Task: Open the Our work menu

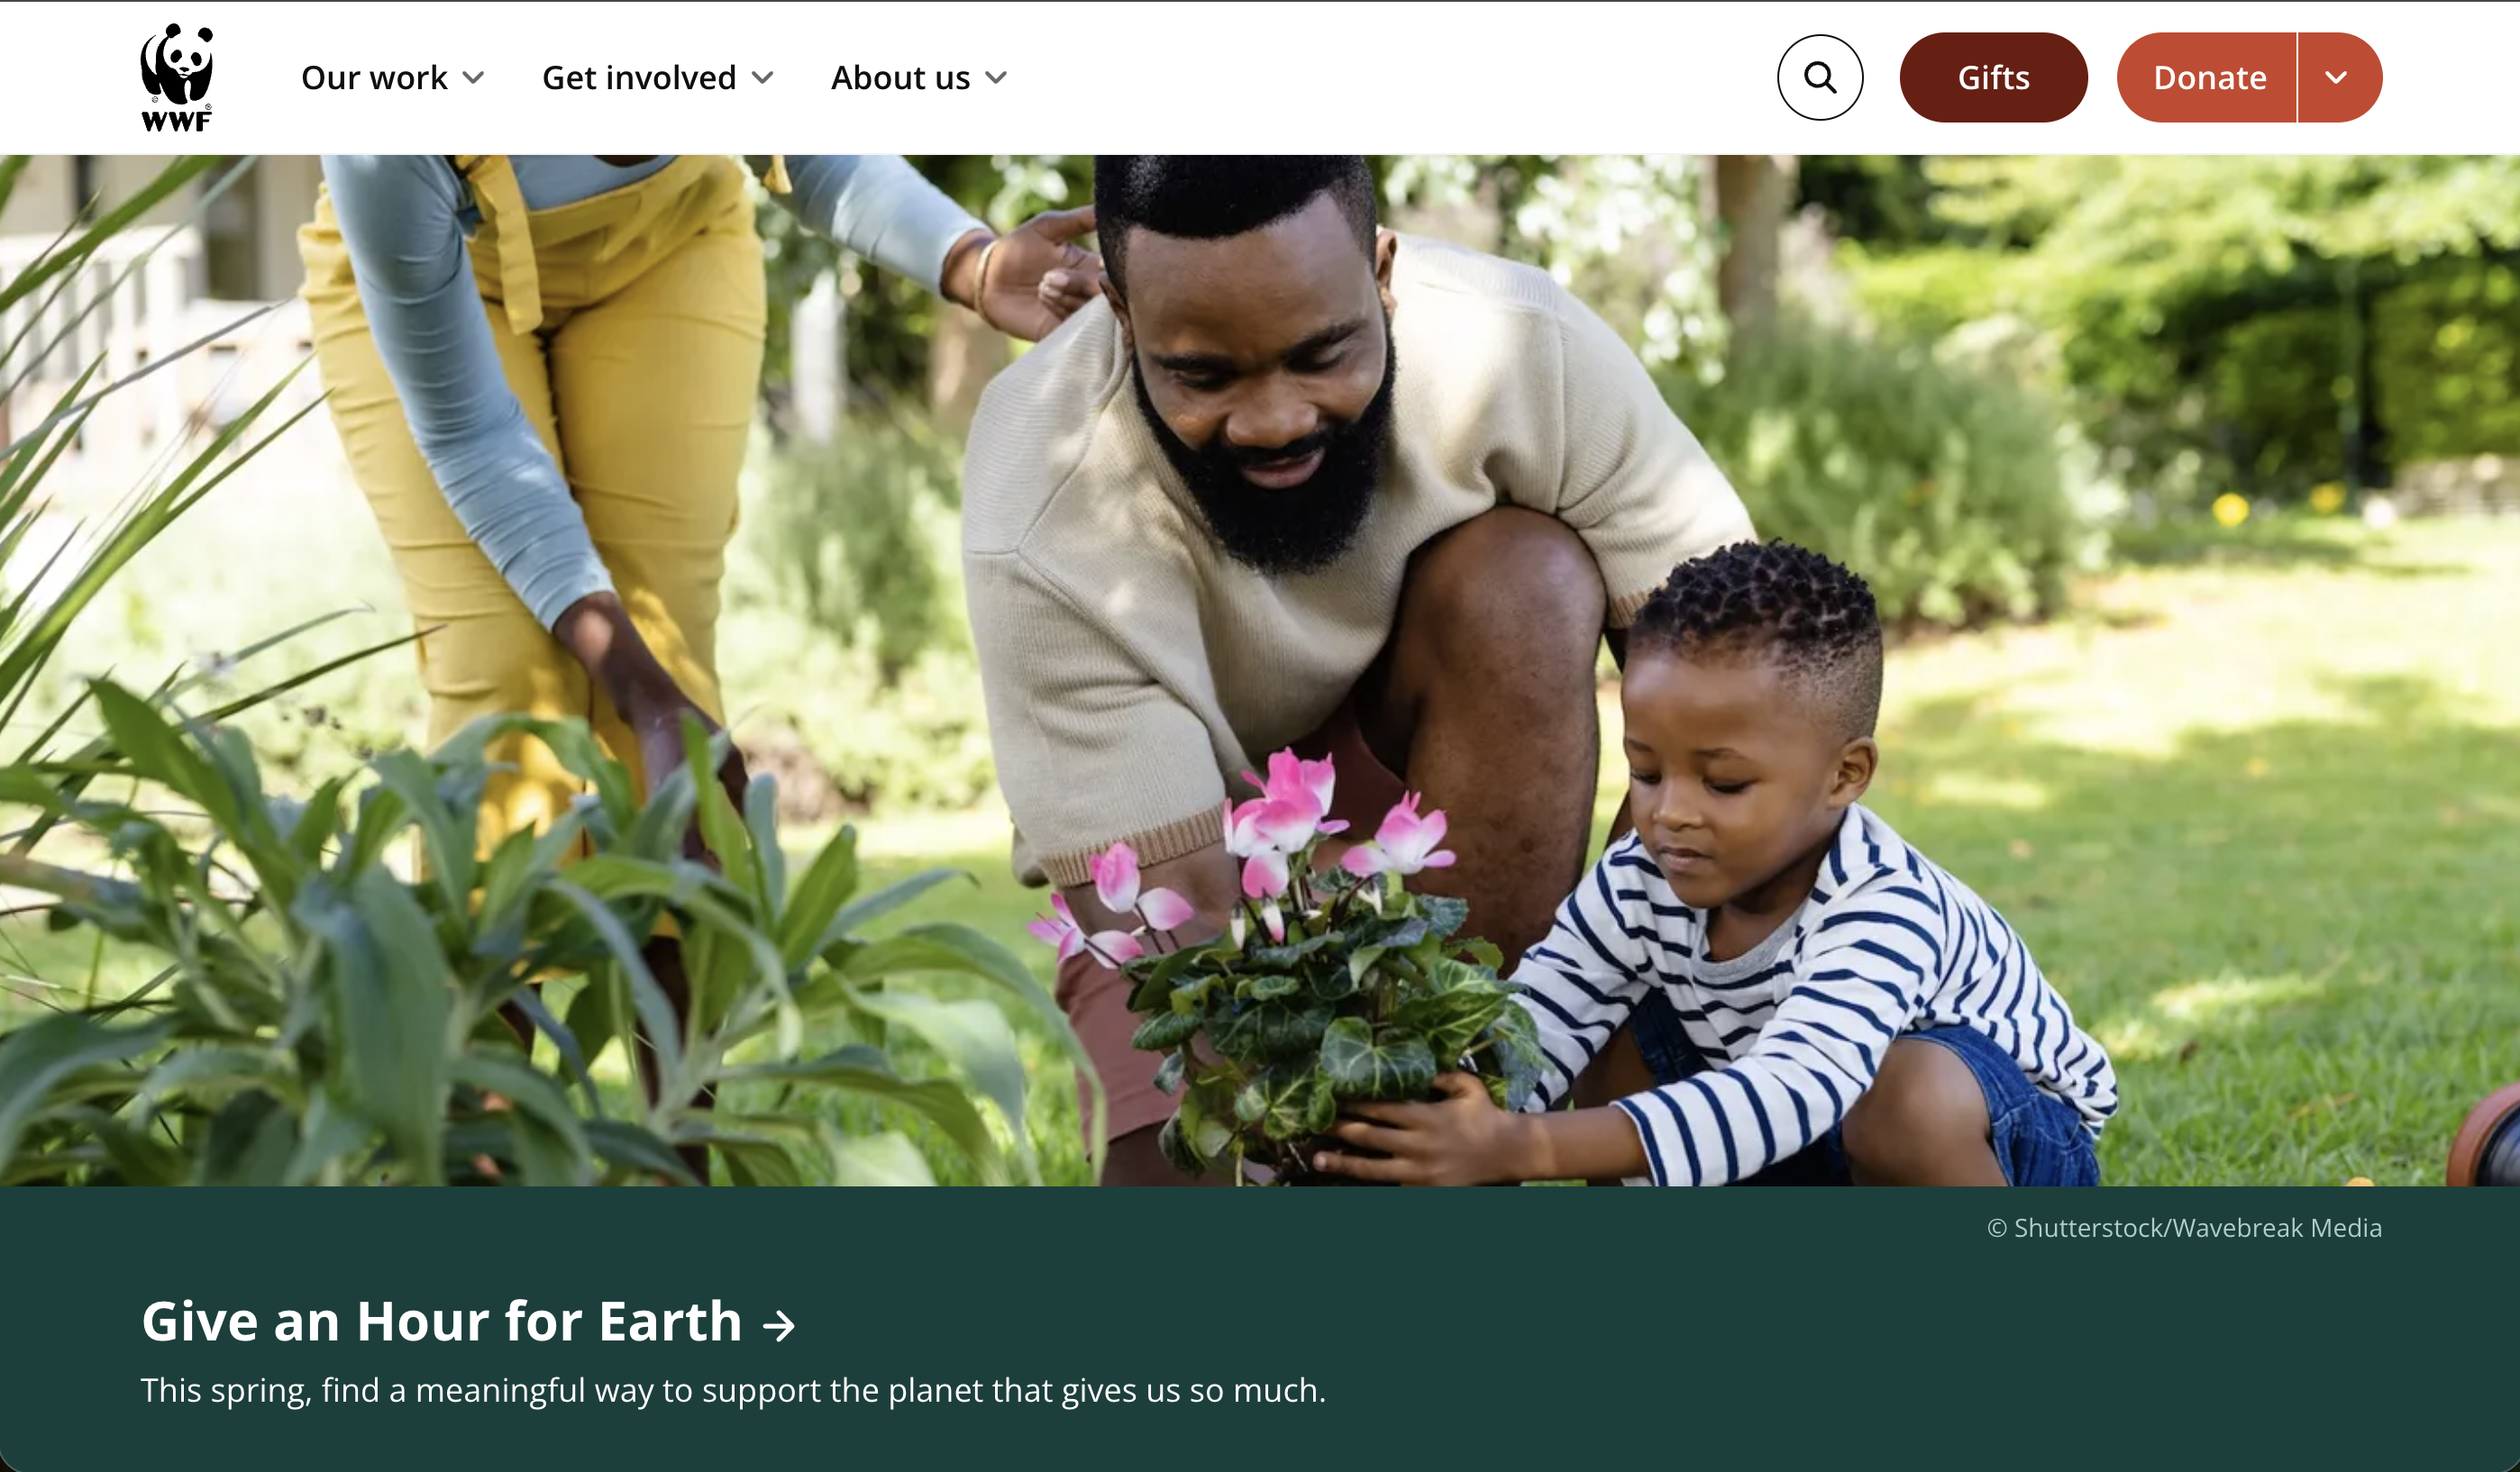Action: [x=393, y=78]
